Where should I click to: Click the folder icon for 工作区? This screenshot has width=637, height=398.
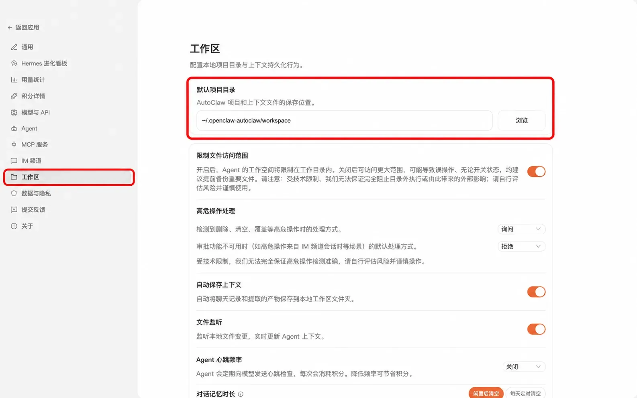pos(14,177)
